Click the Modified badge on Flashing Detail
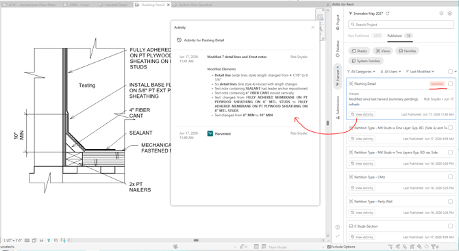 437,84
